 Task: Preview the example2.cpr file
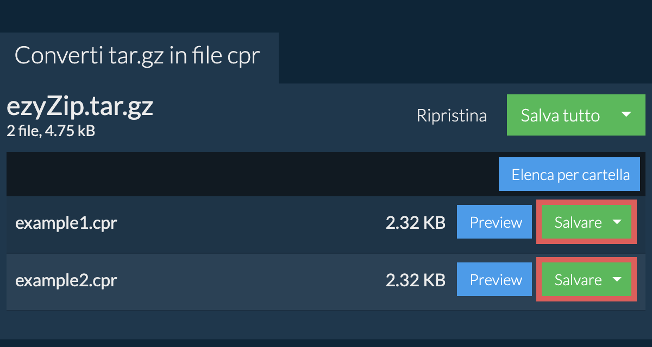click(495, 280)
